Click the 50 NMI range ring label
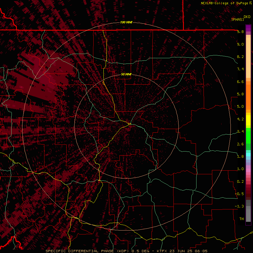Viewport: 253px width, 253px height. tap(126, 74)
